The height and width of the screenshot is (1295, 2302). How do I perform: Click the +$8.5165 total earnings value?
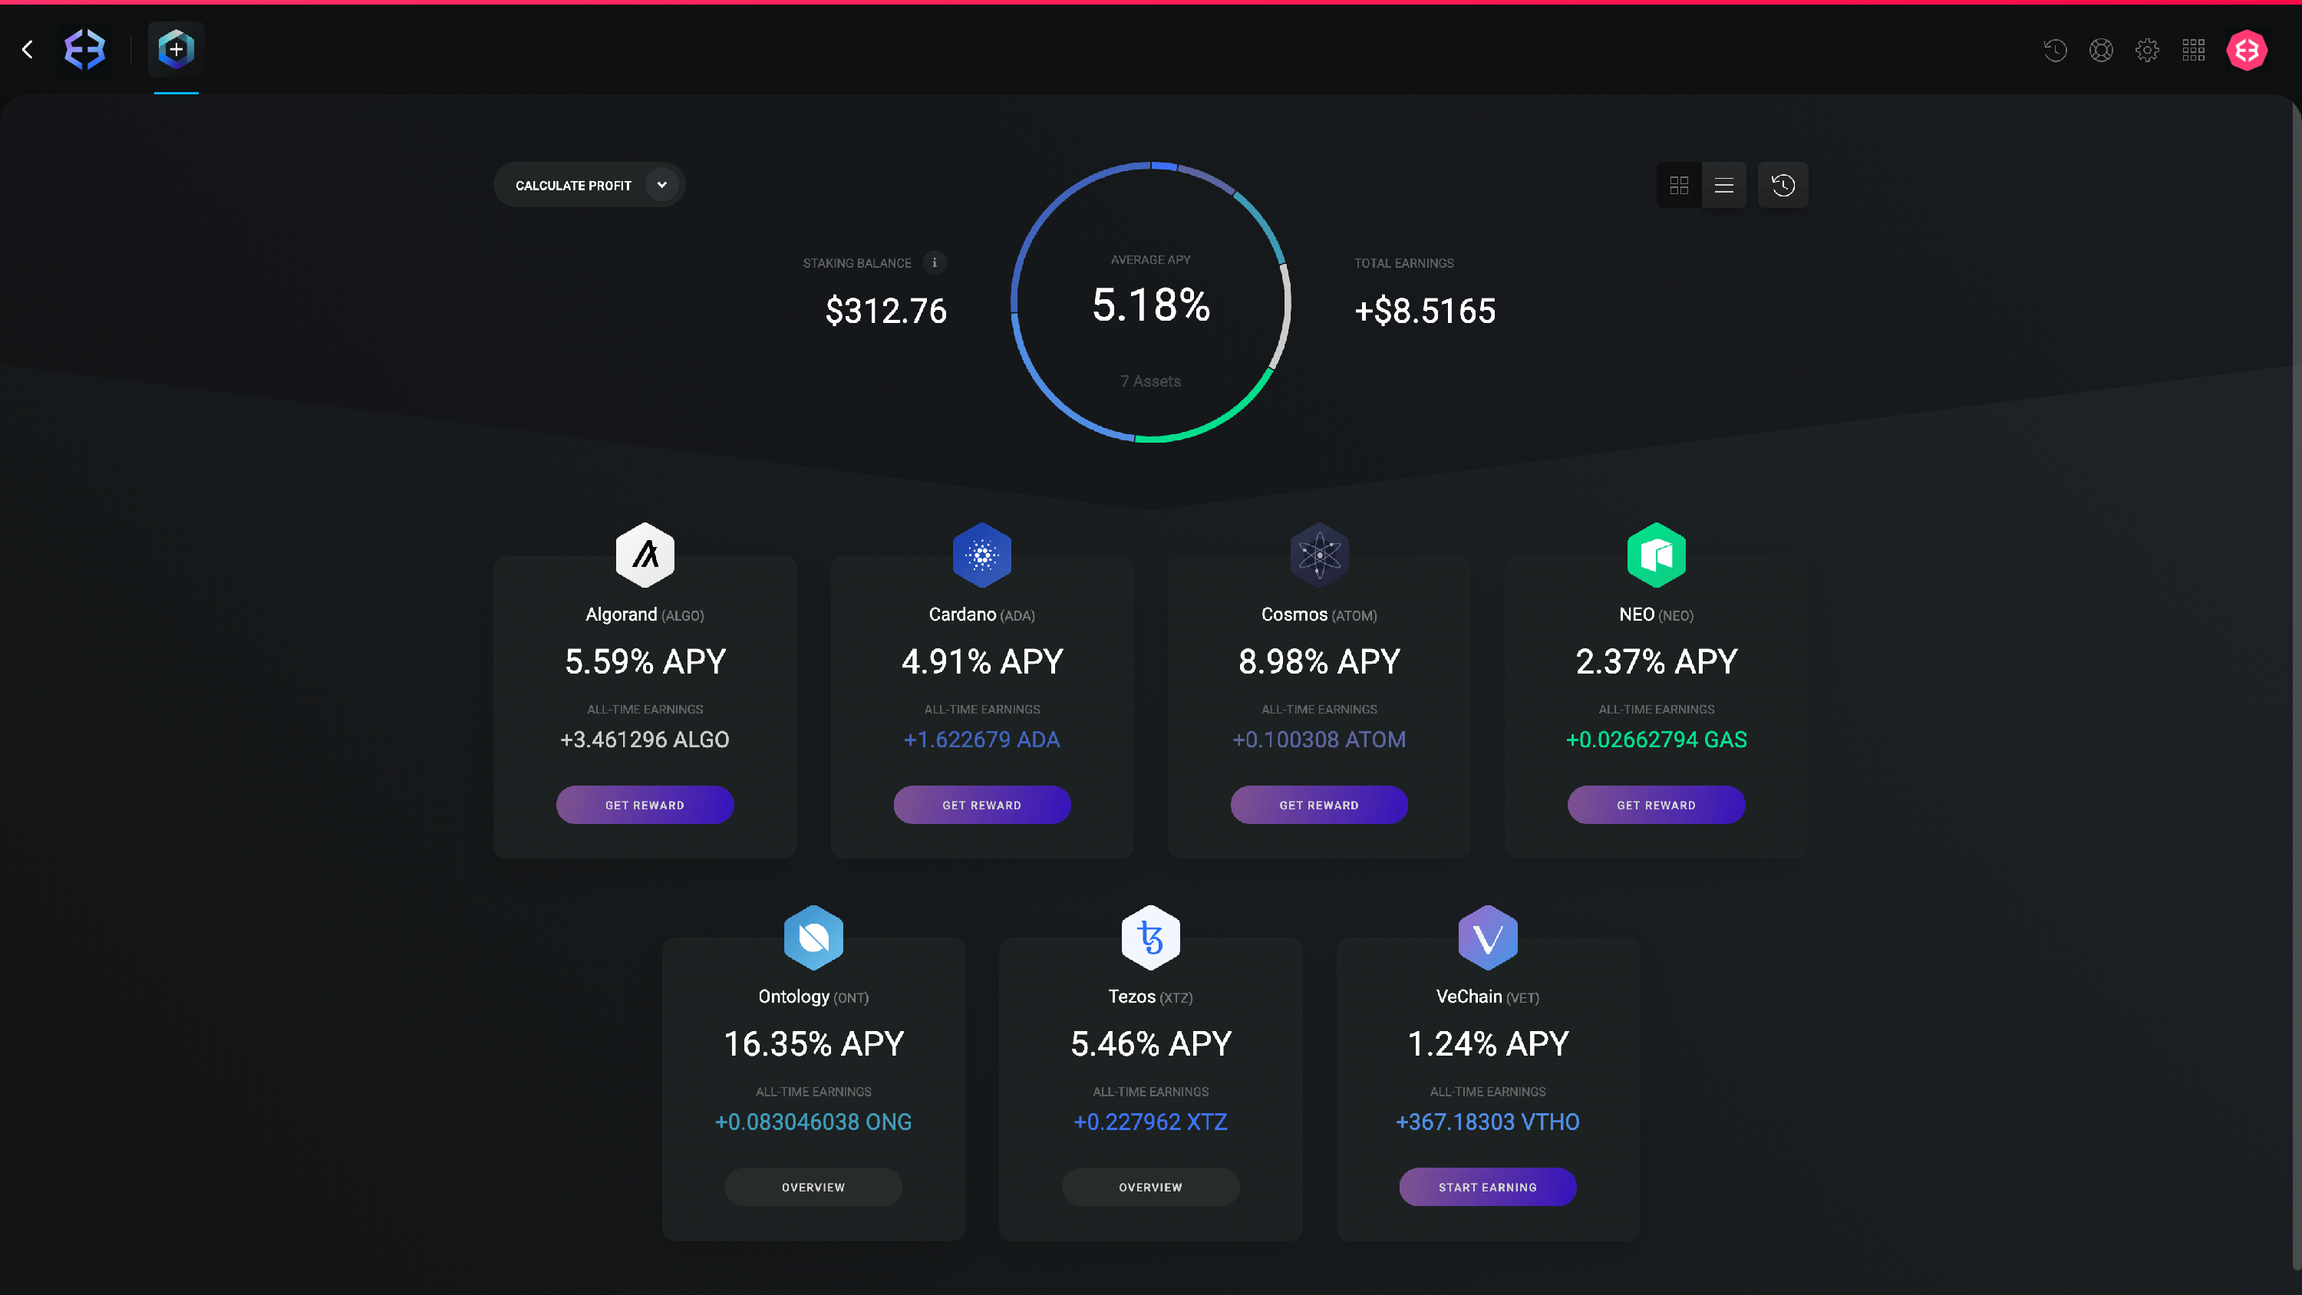point(1426,311)
